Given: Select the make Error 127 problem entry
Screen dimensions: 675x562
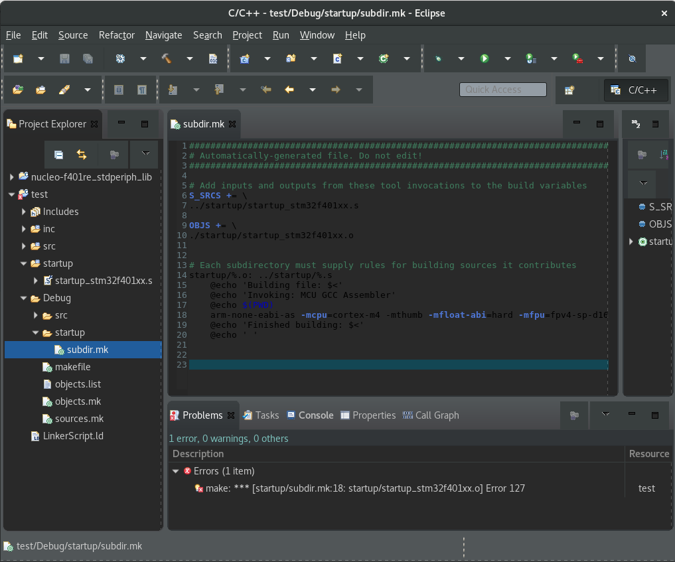Looking at the screenshot, I should tap(358, 488).
